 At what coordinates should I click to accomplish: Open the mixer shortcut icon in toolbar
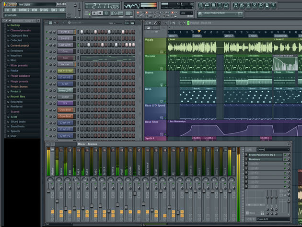pos(226,5)
